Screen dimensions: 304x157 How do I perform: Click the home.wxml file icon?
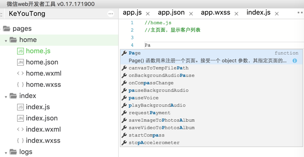[21, 74]
